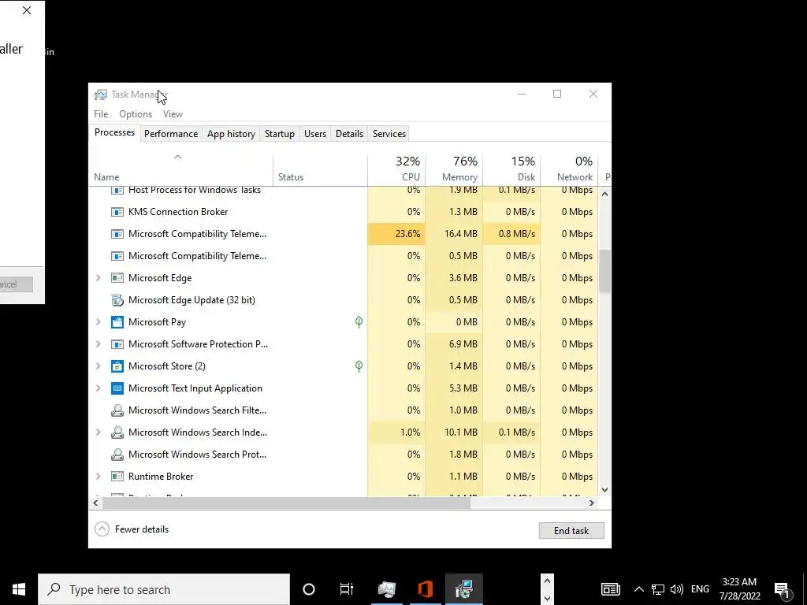Switch to the Services tab
The width and height of the screenshot is (807, 605).
[x=389, y=134]
